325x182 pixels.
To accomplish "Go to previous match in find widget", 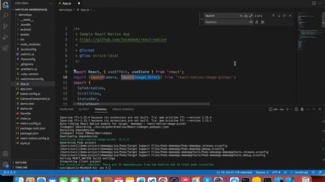I will pos(273,16).
